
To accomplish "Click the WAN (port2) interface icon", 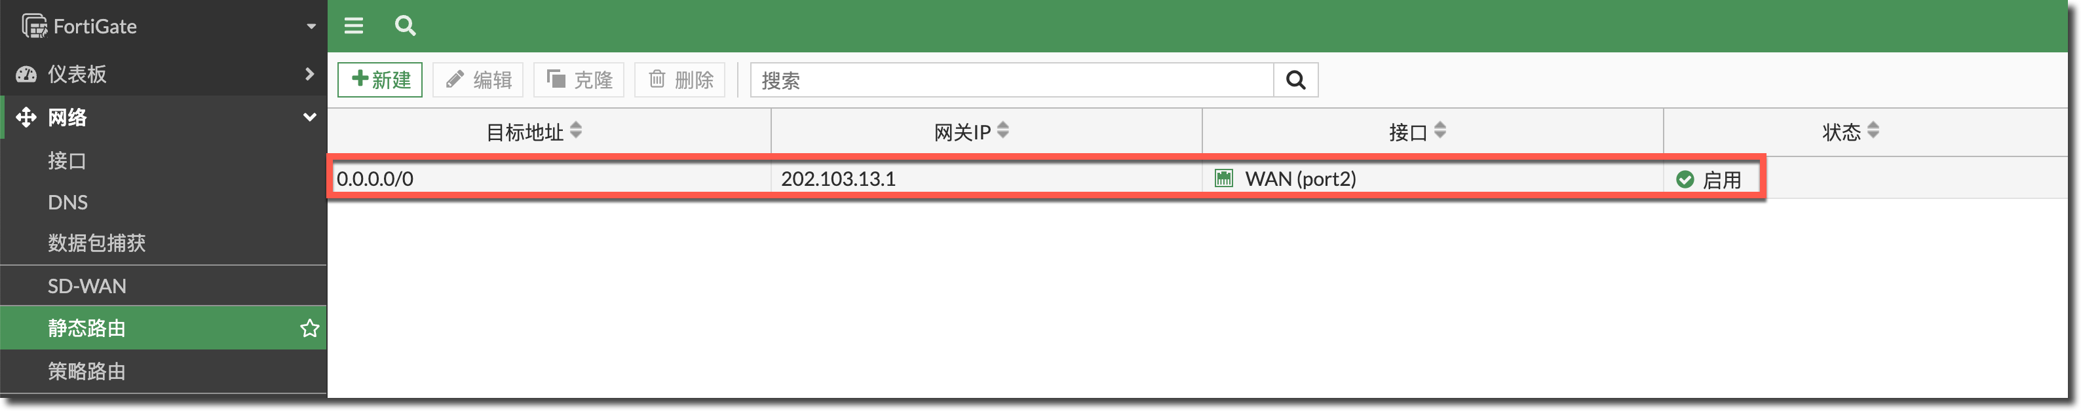I will (1223, 179).
